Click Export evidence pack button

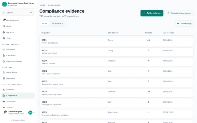tap(179, 13)
